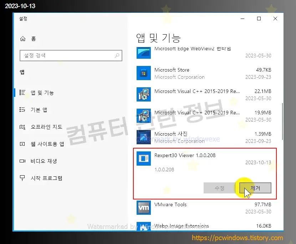Click the VMware Tools app icon
The image size is (296, 244).
coord(144,208)
